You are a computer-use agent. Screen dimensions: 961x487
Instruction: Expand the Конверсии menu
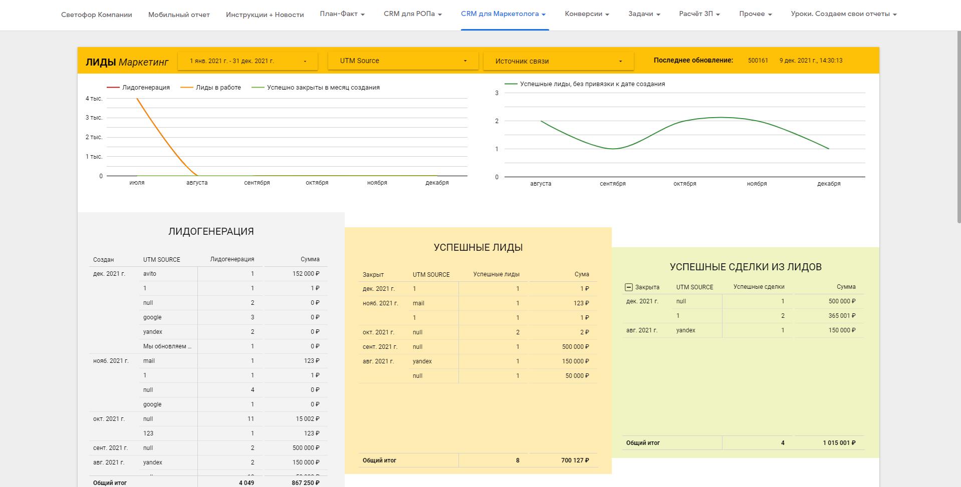[587, 14]
